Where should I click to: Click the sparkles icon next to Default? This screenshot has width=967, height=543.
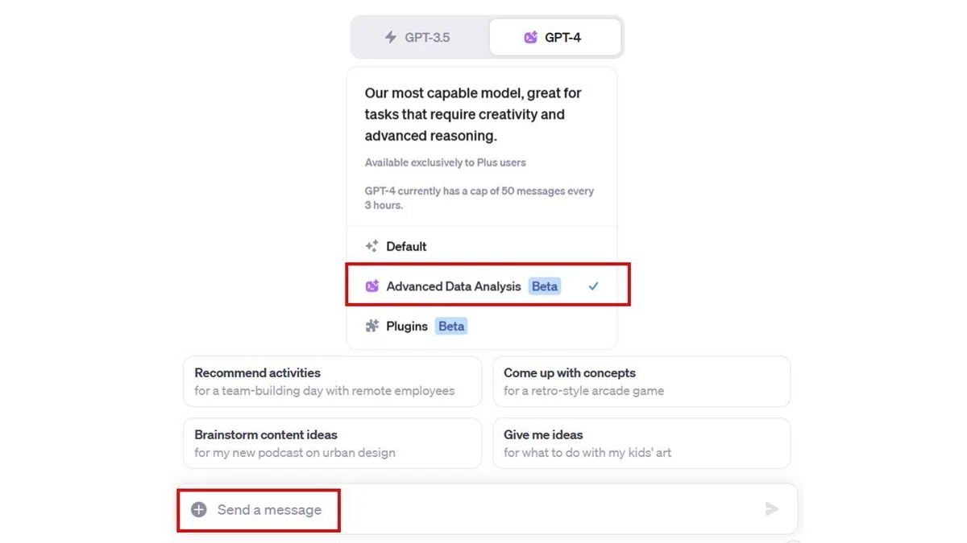pos(371,246)
